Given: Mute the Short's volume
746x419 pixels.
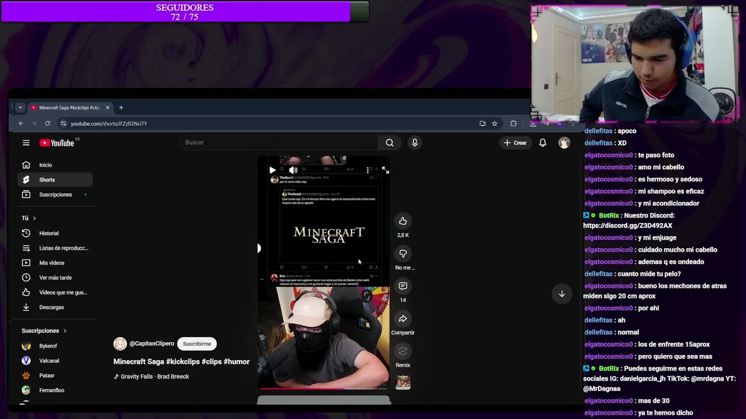Looking at the screenshot, I should click(x=293, y=170).
